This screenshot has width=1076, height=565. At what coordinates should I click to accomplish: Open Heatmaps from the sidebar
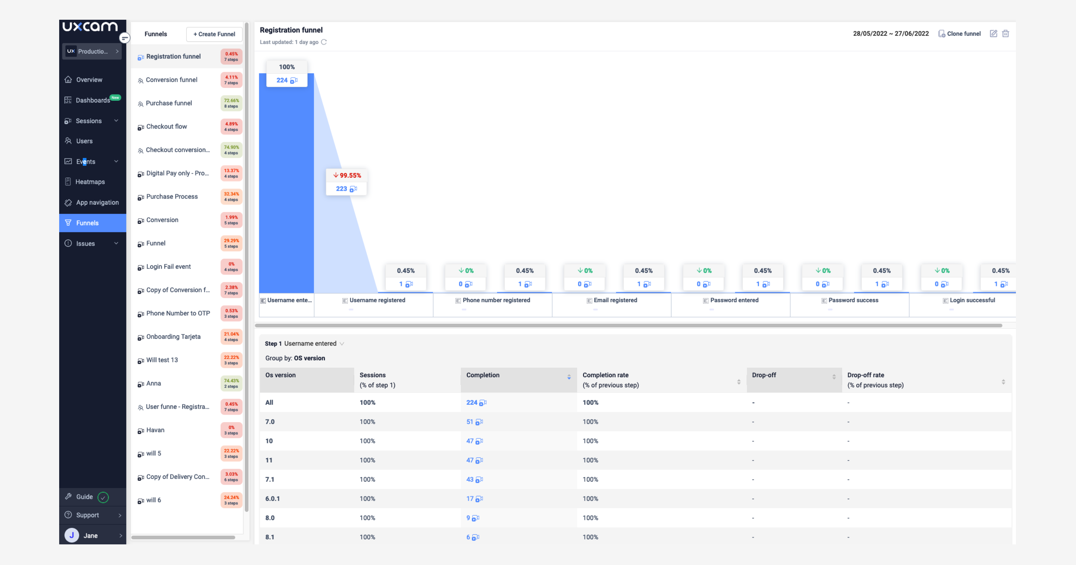(x=90, y=181)
